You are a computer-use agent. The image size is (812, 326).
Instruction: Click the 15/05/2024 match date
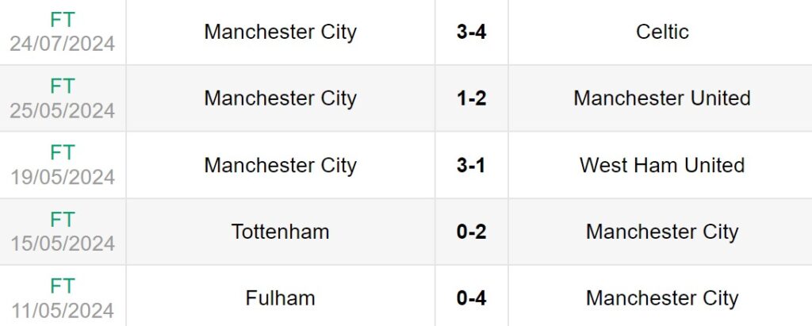(62, 244)
